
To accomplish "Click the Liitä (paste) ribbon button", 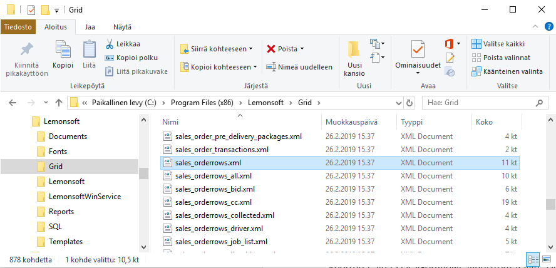I will 90,55.
